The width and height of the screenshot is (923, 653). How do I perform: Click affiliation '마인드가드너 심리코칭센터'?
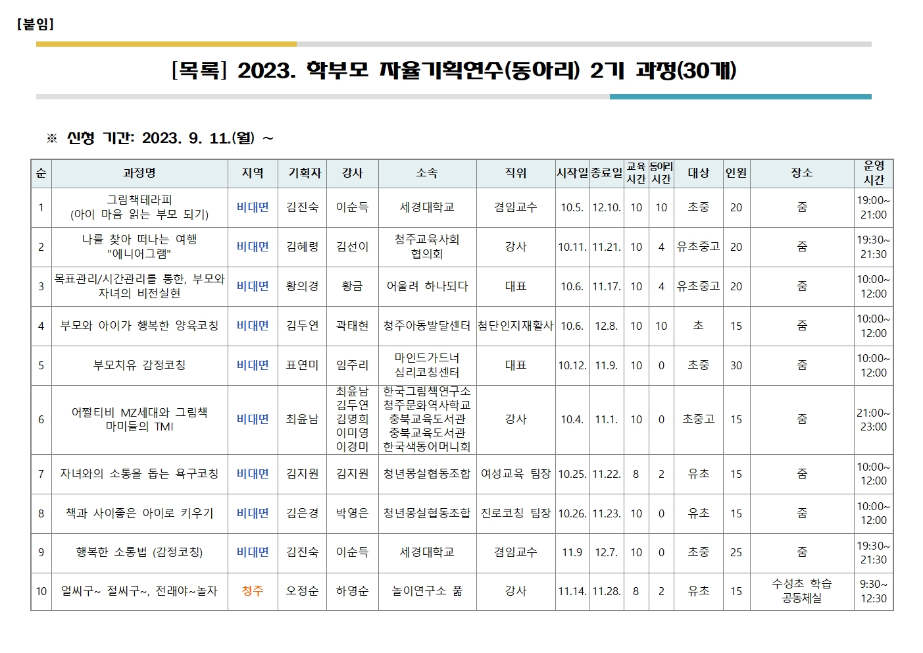pos(427,365)
